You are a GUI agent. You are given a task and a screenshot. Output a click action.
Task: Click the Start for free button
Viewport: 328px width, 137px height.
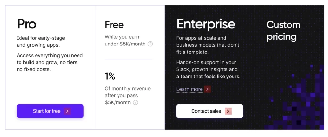[47, 111]
